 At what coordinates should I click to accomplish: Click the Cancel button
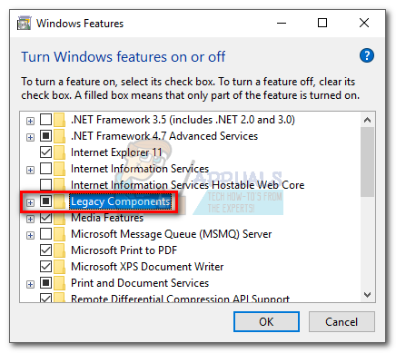tap(342, 322)
